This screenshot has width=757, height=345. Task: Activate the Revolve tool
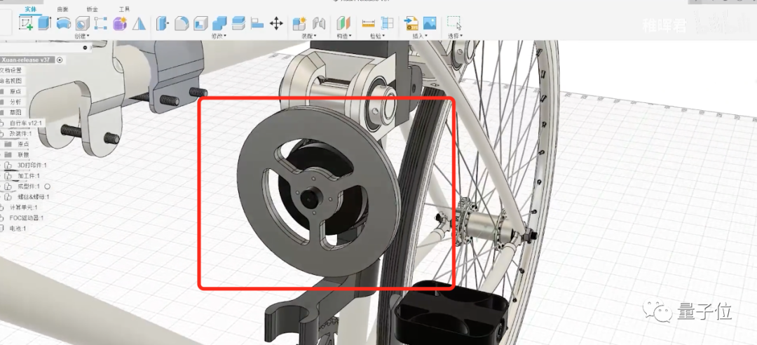pos(64,22)
